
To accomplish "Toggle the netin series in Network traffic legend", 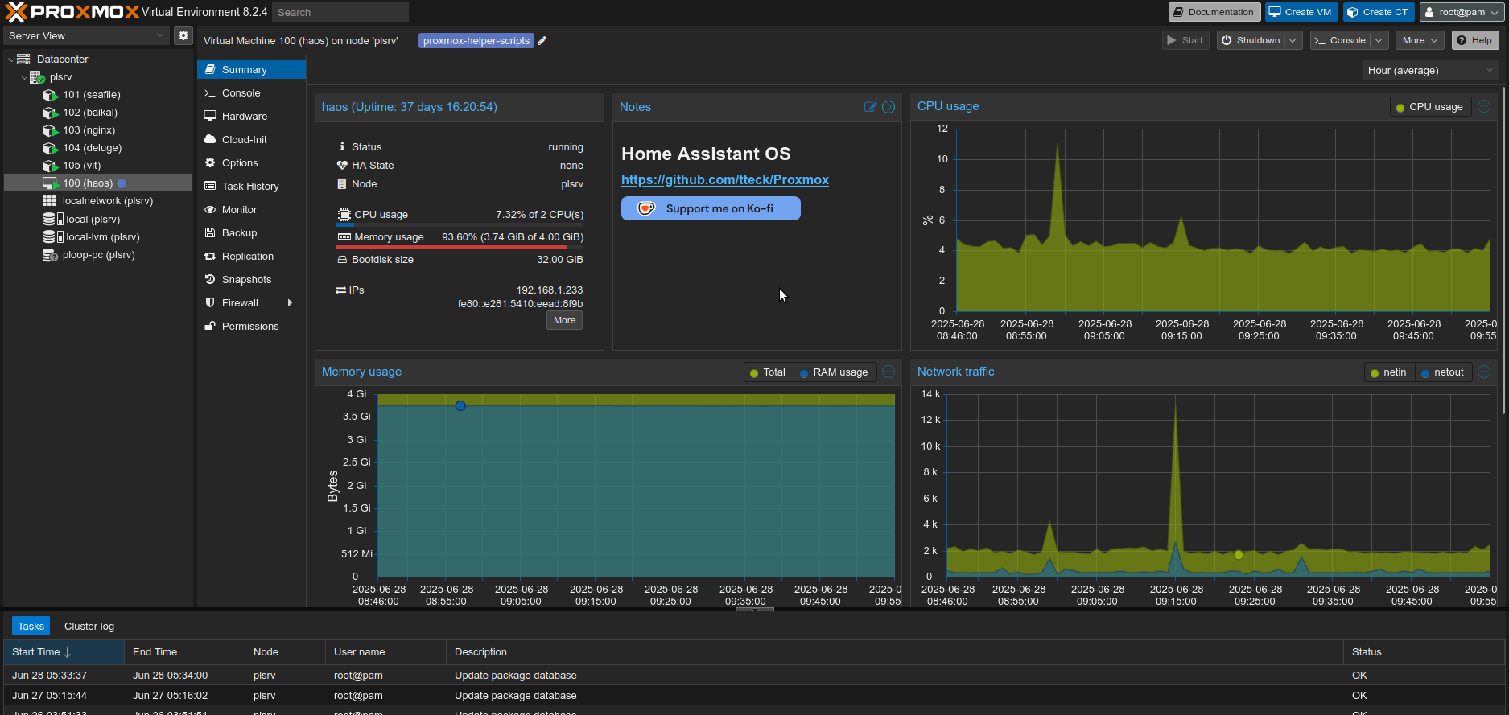I will (1388, 372).
